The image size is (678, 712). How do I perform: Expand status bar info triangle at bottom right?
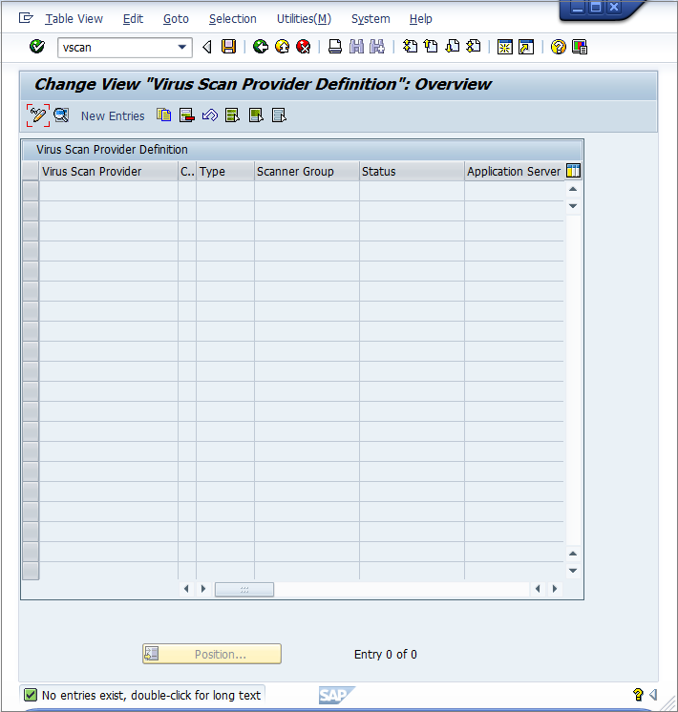tap(653, 695)
